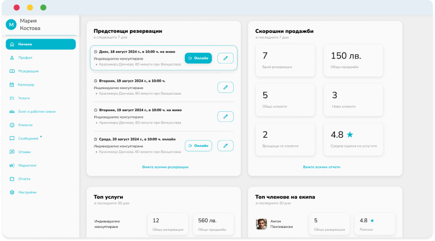Click the book icon beside Резервации
The width and height of the screenshot is (435, 241).
(12, 71)
